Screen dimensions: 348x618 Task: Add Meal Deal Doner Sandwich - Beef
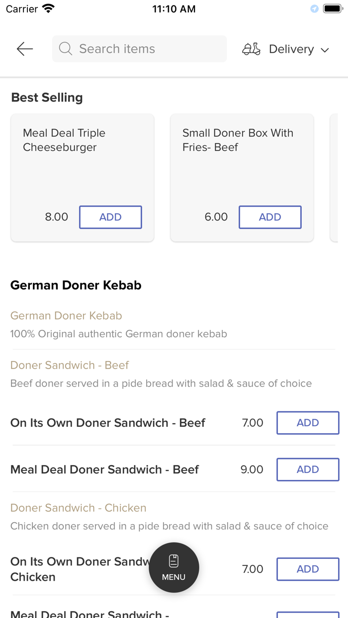(x=308, y=469)
